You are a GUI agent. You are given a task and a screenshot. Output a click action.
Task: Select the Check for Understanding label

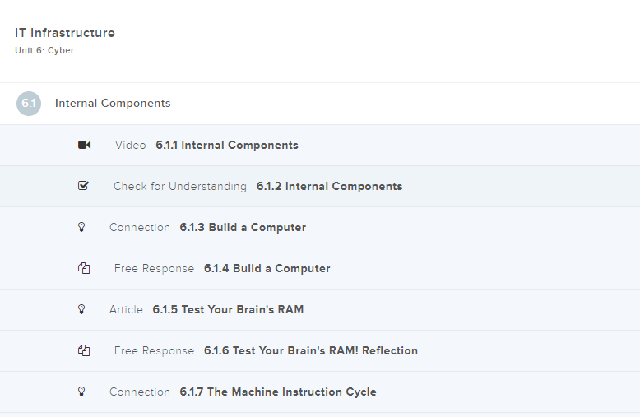(179, 187)
